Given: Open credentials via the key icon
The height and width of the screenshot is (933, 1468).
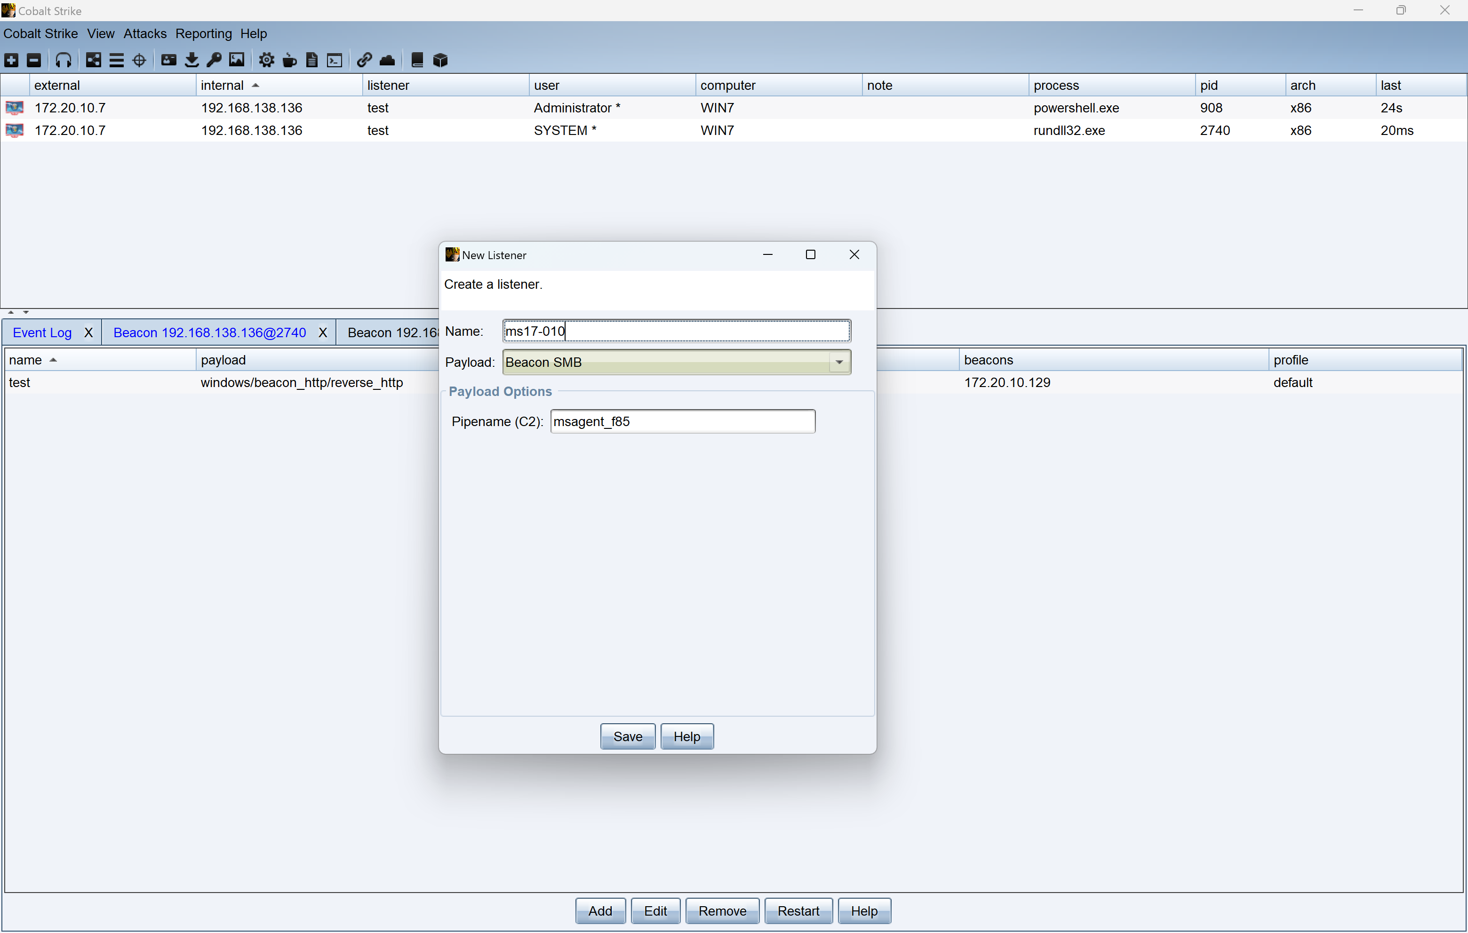Looking at the screenshot, I should [x=214, y=60].
